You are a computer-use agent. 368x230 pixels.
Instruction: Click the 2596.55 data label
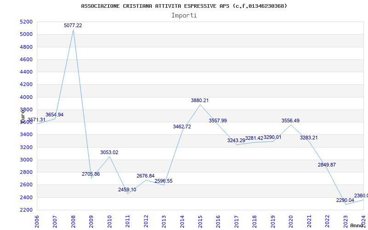coord(164,181)
